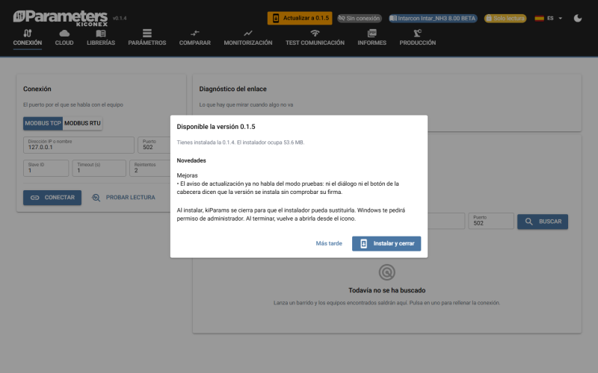Click the Novedades heading in dialog
The image size is (598, 373).
191,160
